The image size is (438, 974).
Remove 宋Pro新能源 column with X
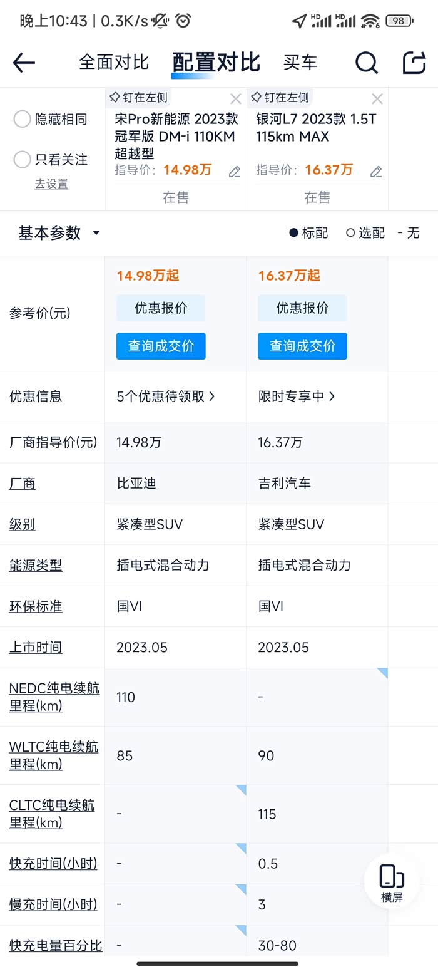coord(236,99)
